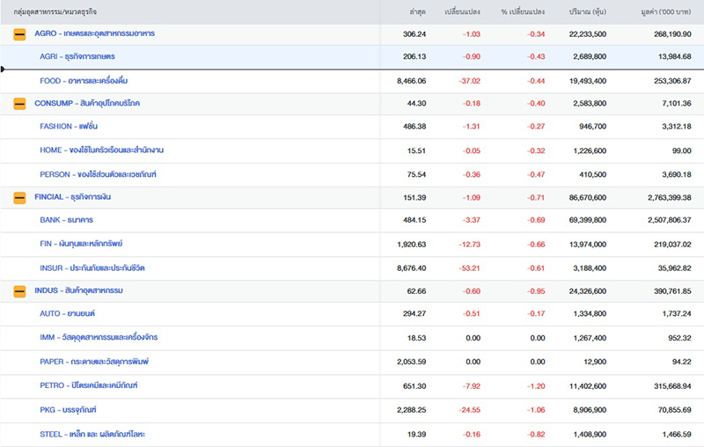This screenshot has height=447, width=704.
Task: View the AUTO sector details
Action: [68, 313]
